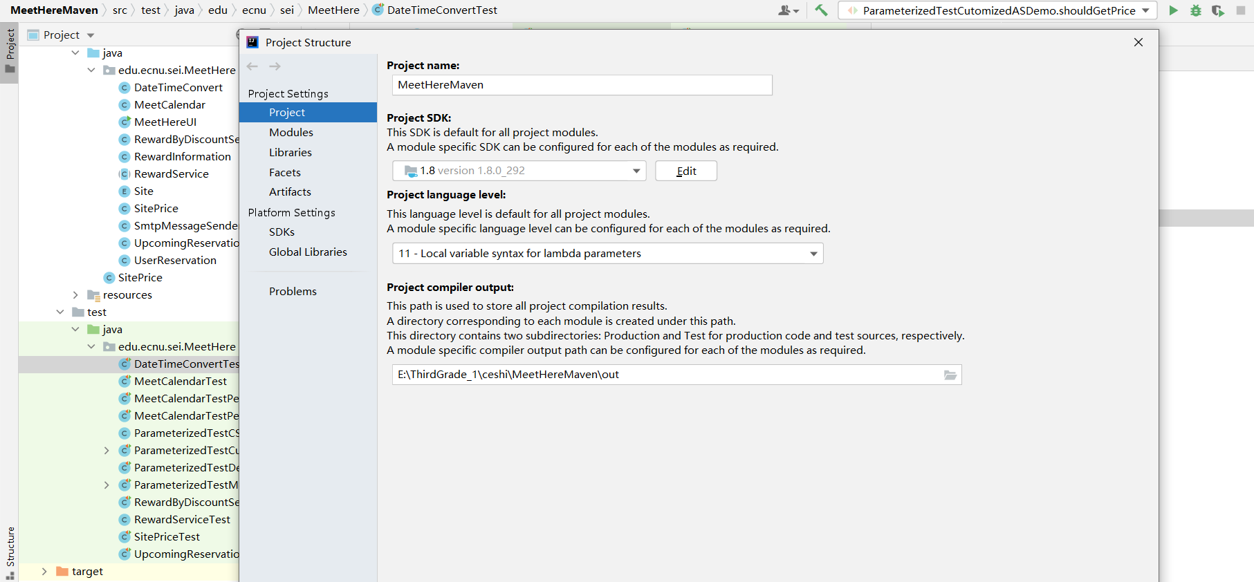Click the stop square icon in the toolbar
Viewport: 1254px width, 582px height.
(1241, 10)
